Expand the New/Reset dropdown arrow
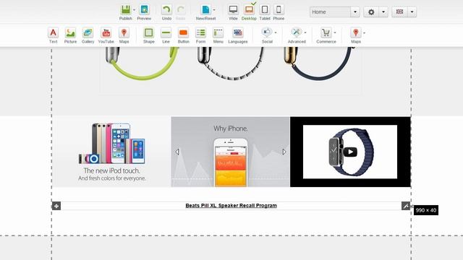The width and height of the screenshot is (463, 260). coord(214,10)
